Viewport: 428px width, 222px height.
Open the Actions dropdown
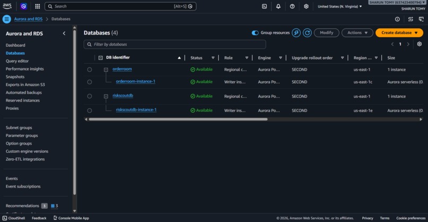[357, 33]
